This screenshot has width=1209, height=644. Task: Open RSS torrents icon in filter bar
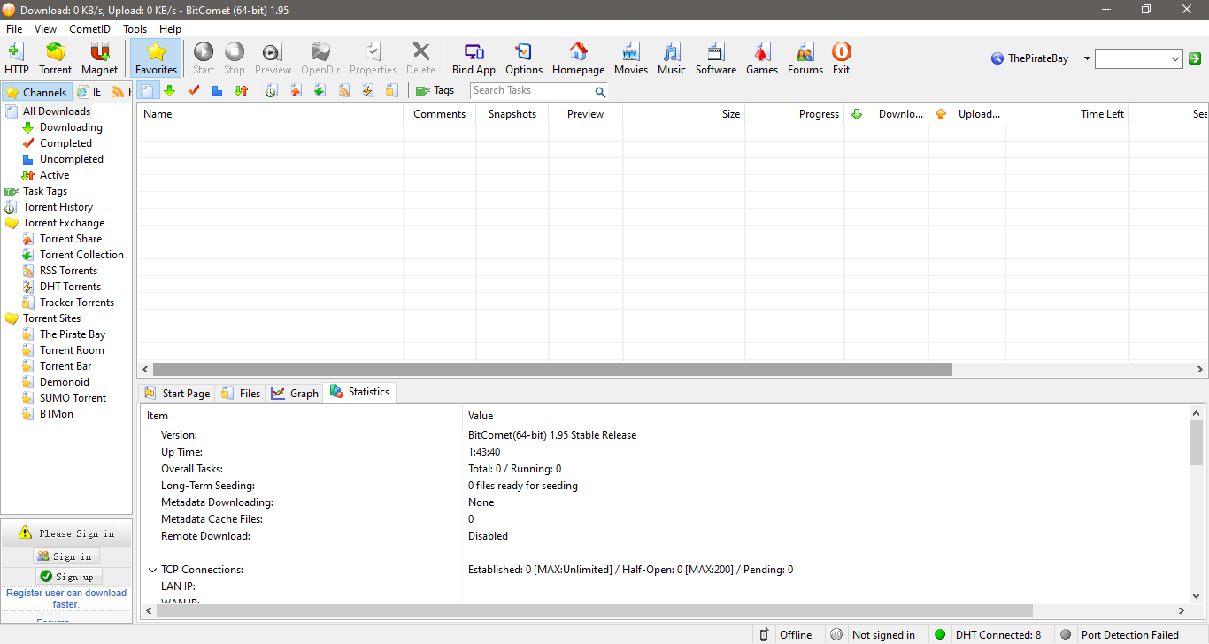tap(343, 90)
